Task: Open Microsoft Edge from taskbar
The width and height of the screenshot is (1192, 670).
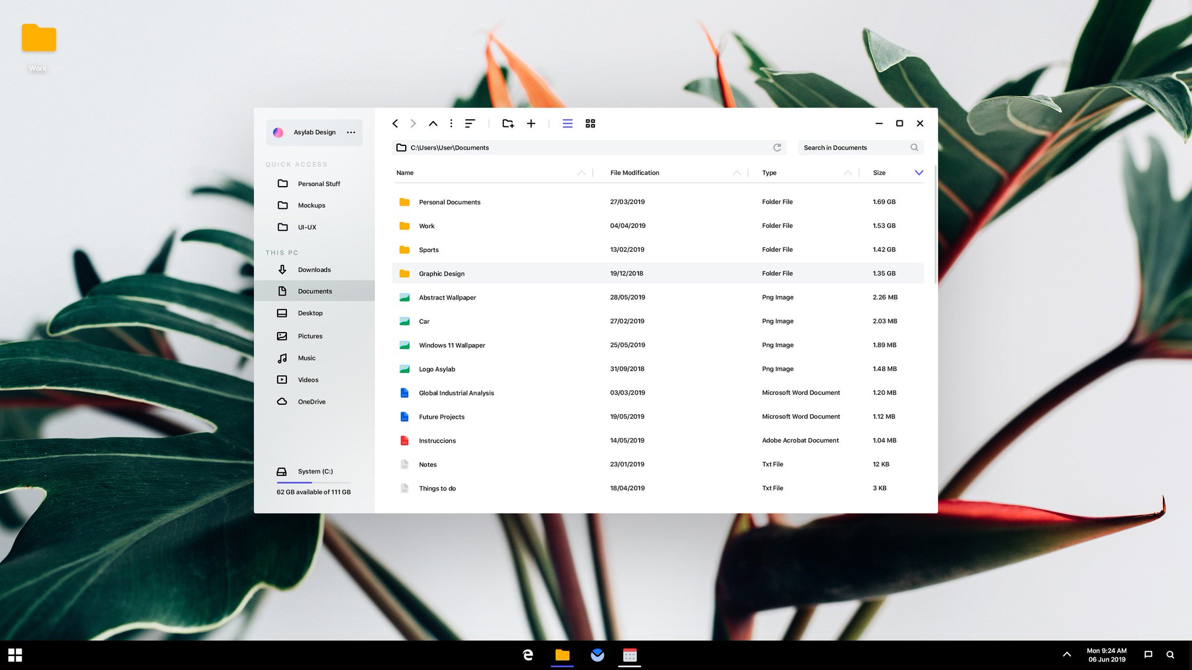Action: [x=528, y=655]
